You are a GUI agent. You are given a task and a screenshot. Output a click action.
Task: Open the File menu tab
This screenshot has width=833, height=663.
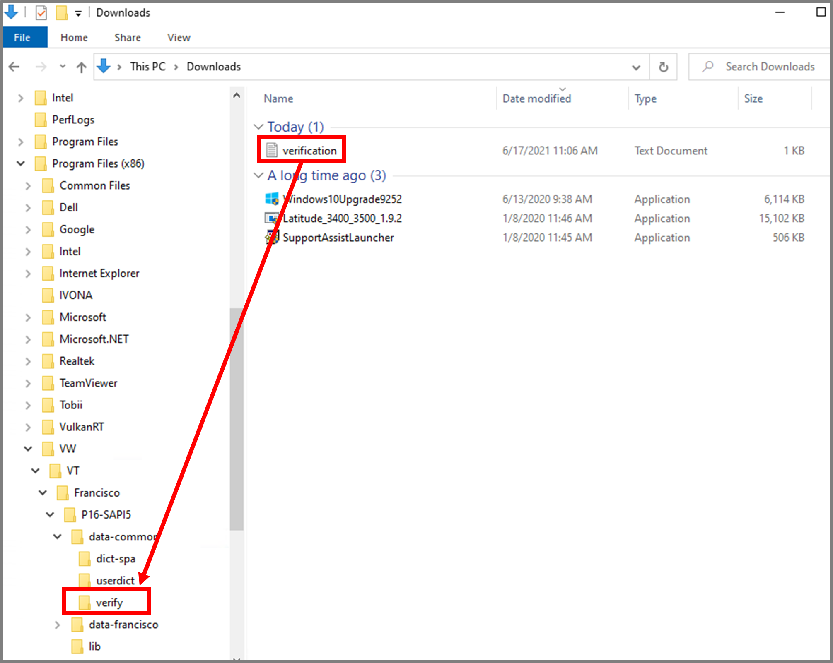[25, 38]
